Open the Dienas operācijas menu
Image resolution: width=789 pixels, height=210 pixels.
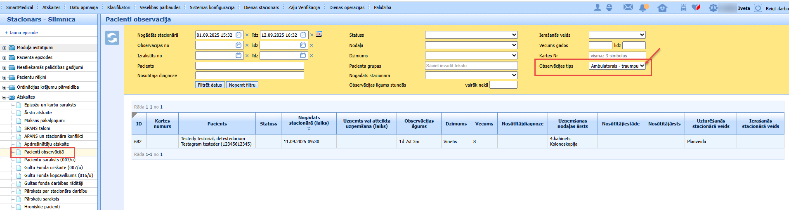tap(347, 7)
